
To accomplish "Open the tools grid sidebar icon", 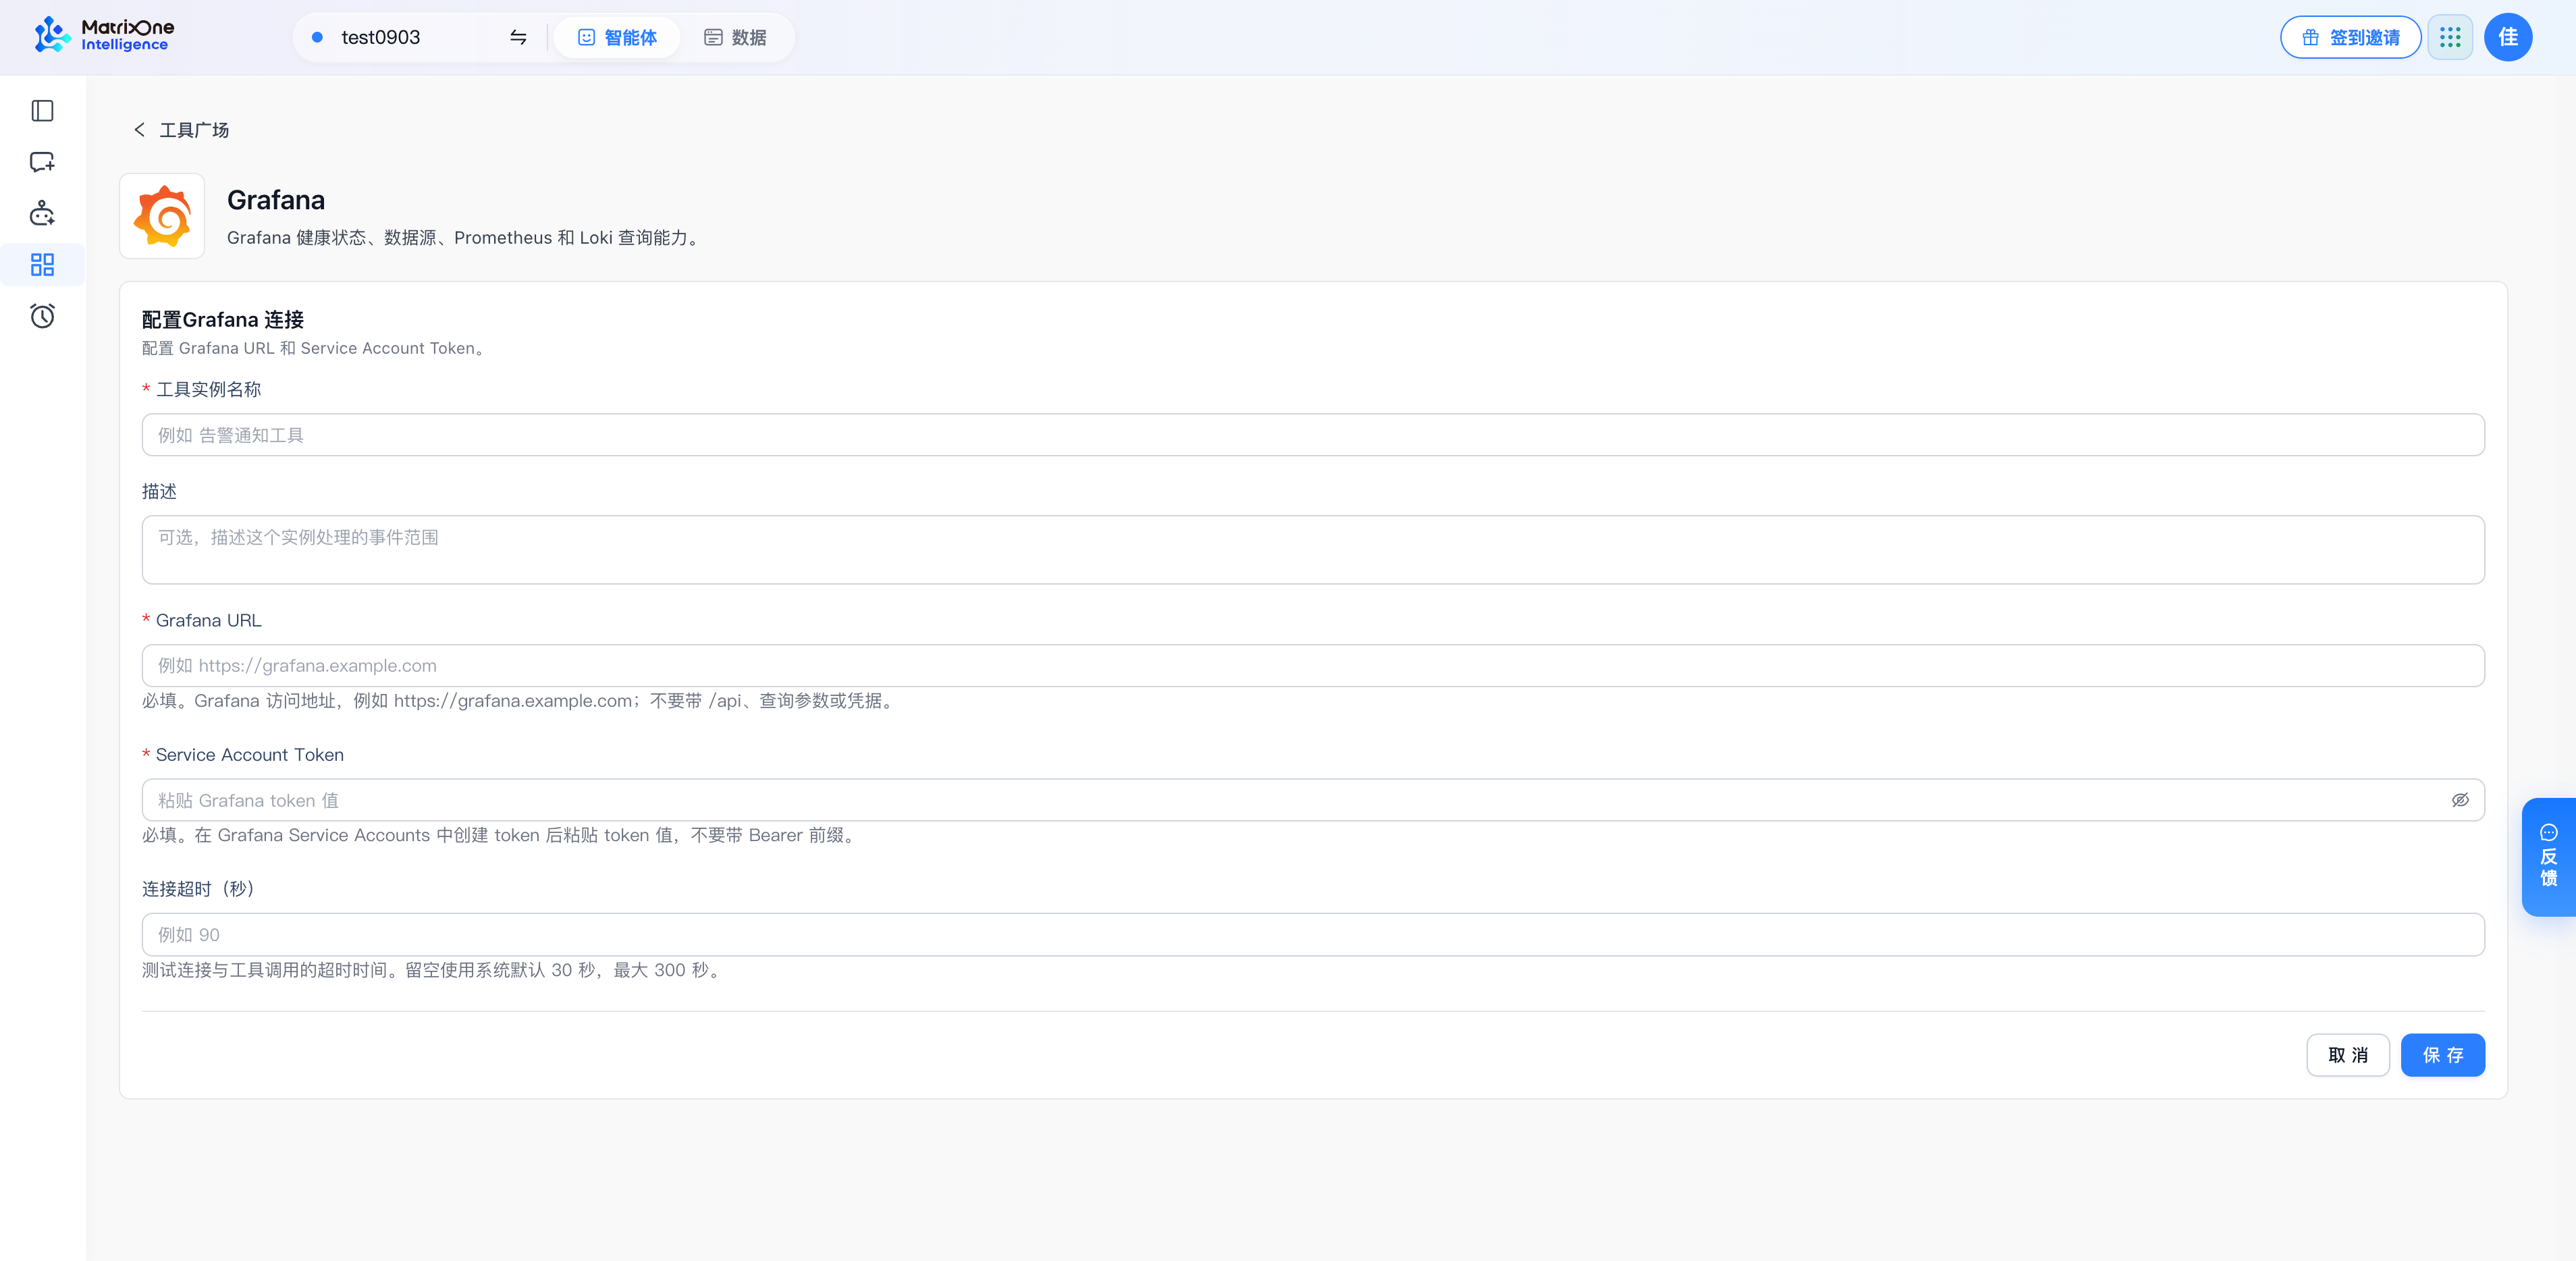I will click(x=42, y=265).
